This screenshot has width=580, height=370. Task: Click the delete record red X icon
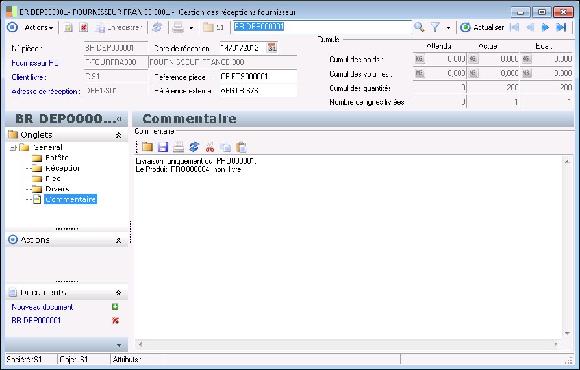tap(84, 27)
